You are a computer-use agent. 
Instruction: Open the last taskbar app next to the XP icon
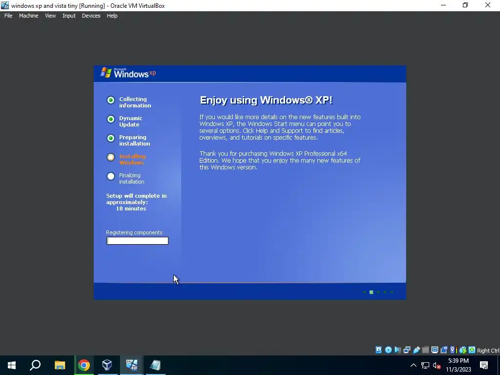(155, 365)
